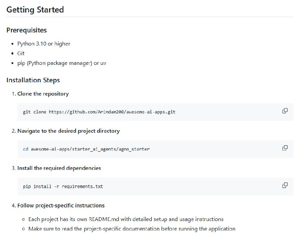Copy the git clone command
The height and width of the screenshot is (240, 304).
pos(285,111)
